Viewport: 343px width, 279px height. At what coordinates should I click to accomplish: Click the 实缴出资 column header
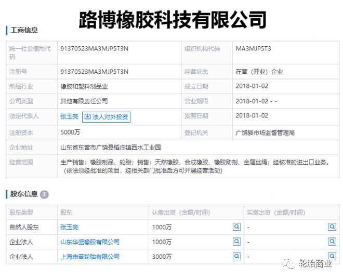click(276, 212)
